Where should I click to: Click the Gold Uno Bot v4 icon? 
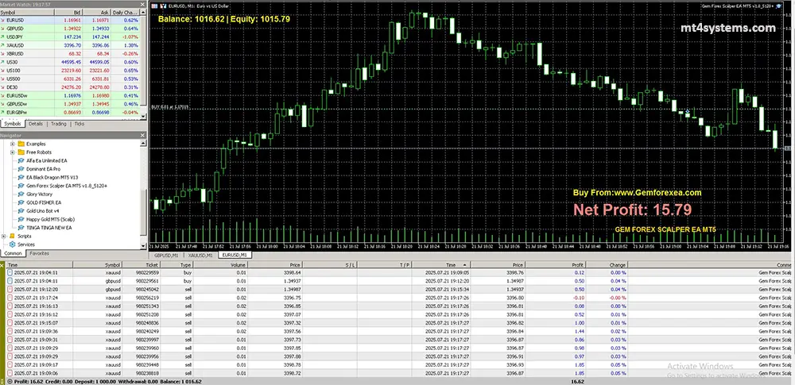pos(21,210)
